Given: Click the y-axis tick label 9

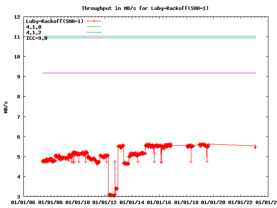Looking at the screenshot, I should pyautogui.click(x=19, y=77).
